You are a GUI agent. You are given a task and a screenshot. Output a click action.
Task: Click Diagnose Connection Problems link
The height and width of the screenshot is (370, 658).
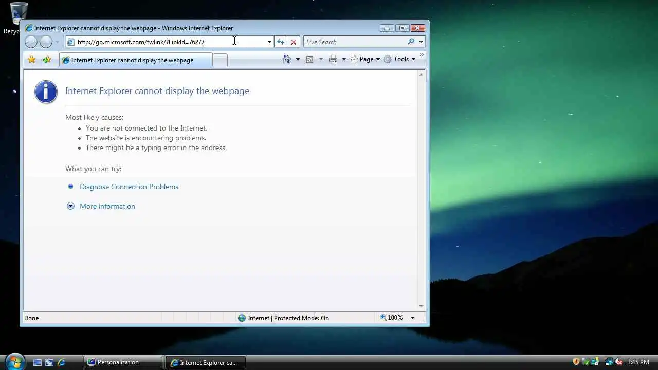click(x=129, y=187)
